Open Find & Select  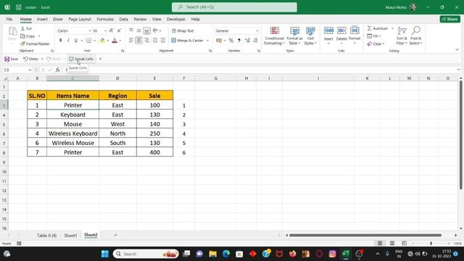tap(415, 36)
